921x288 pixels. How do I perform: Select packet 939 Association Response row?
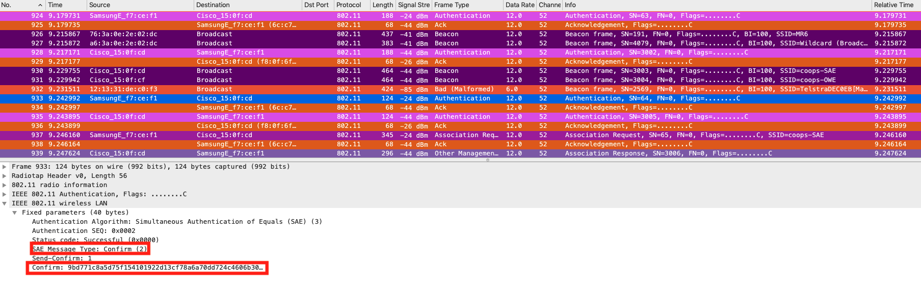coord(459,153)
